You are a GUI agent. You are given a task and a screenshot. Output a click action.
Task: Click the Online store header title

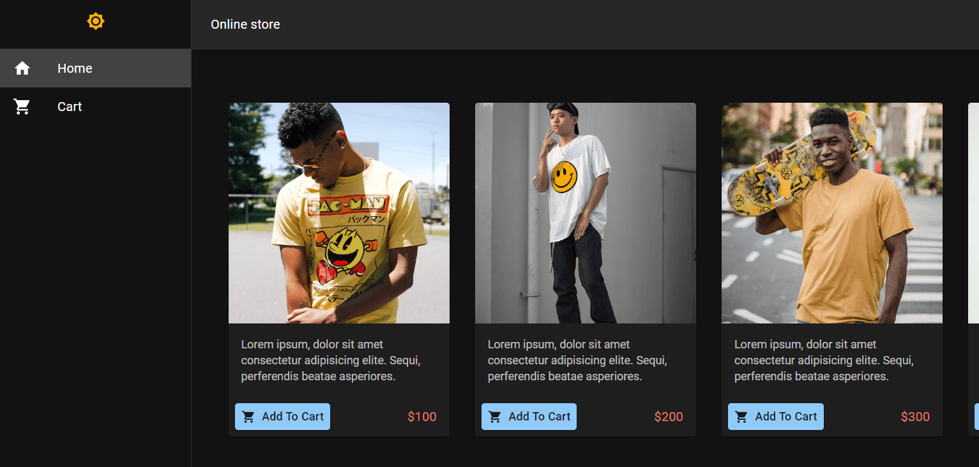click(245, 25)
